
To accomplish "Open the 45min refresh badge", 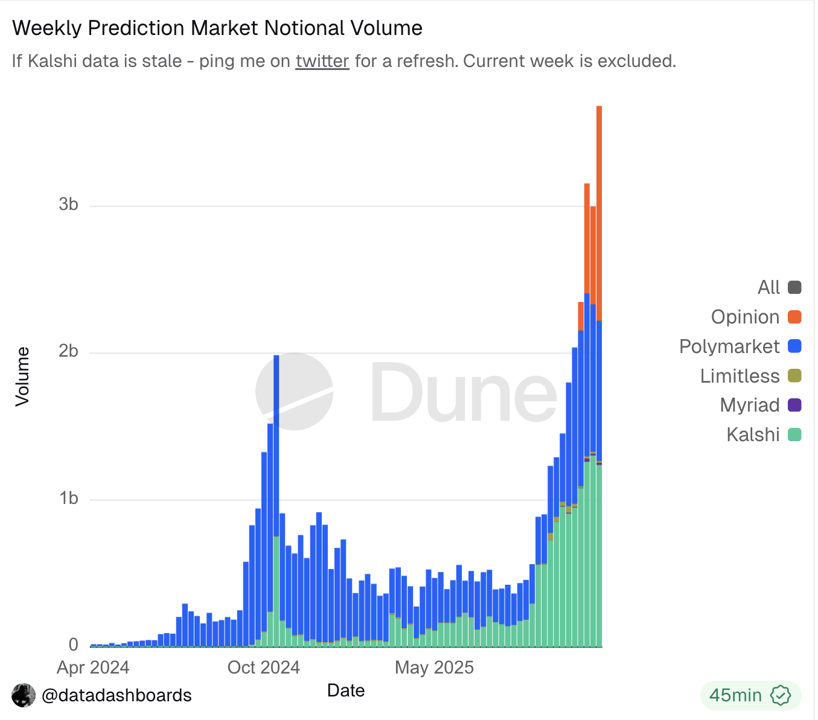I will [750, 695].
